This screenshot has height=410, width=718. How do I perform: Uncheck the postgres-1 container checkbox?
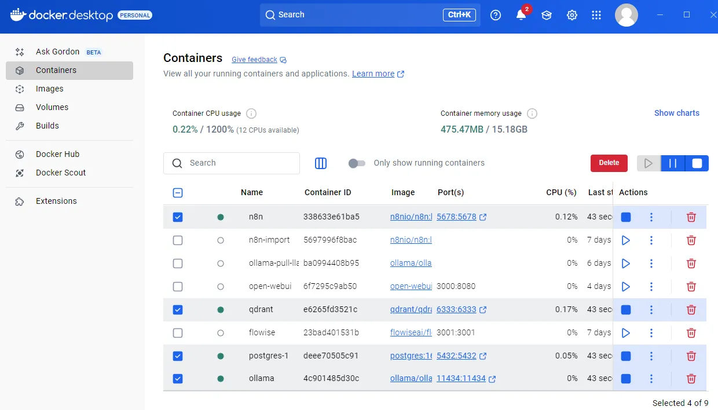(178, 356)
